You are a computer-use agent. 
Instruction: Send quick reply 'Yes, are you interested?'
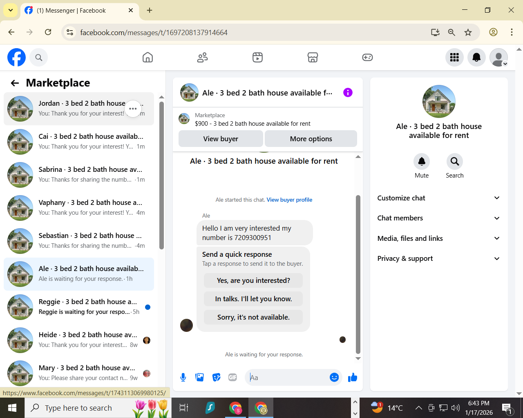(253, 280)
